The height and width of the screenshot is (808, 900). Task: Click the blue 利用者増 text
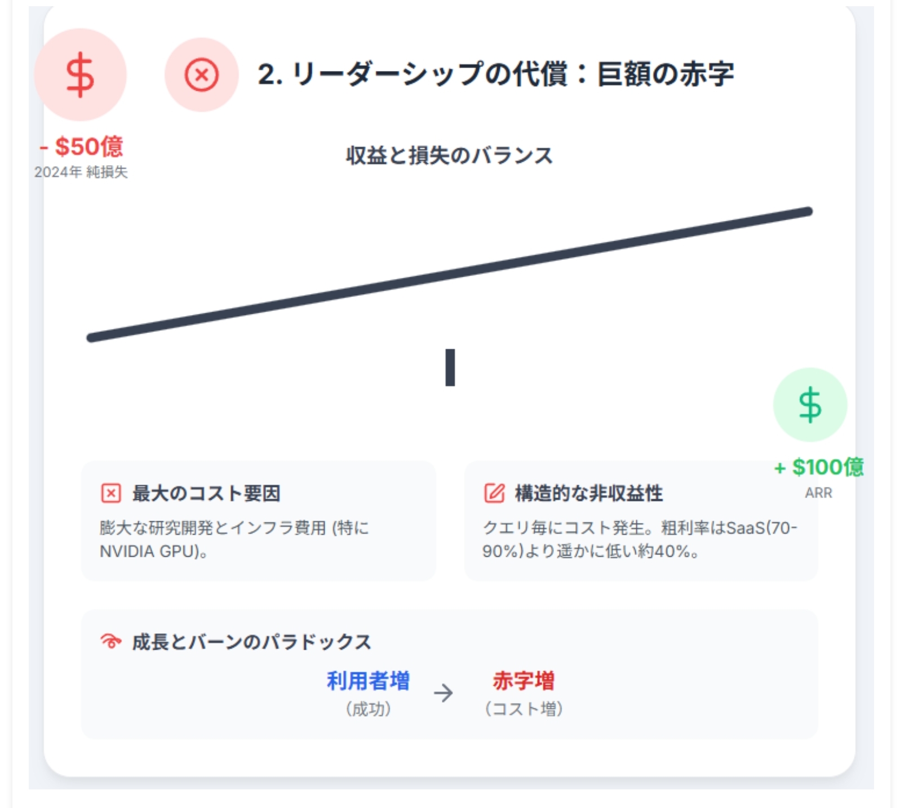click(369, 681)
